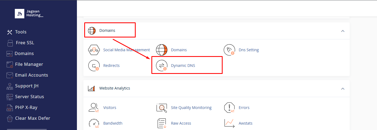Screen dimensions: 377x130
Task: Click the Jagoan Hosting logo
Action: pyautogui.click(x=29, y=13)
